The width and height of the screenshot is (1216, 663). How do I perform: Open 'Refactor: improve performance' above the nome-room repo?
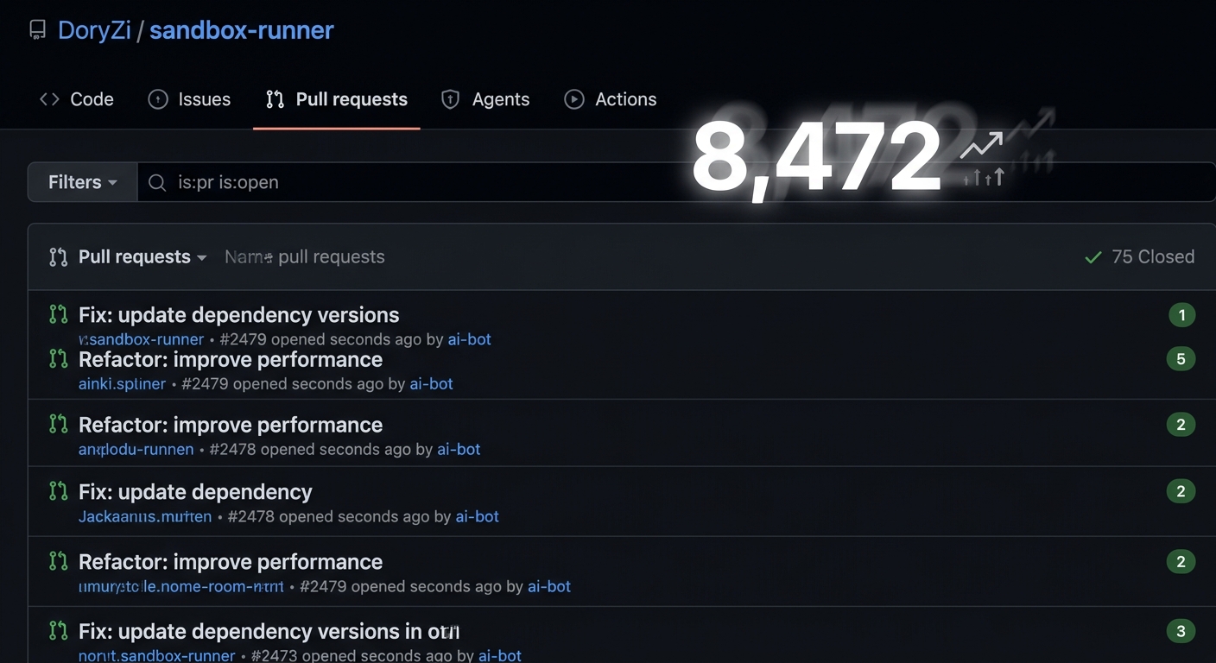[231, 562]
